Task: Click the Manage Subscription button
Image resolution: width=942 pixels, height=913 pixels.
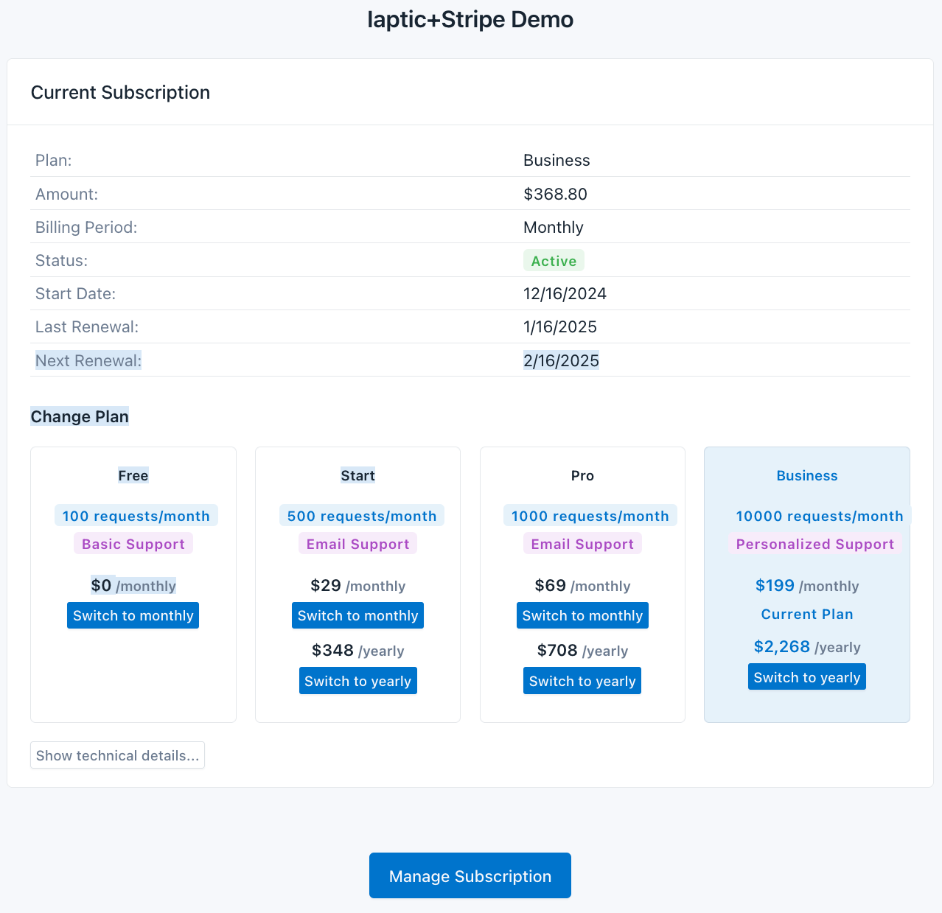Action: click(470, 875)
